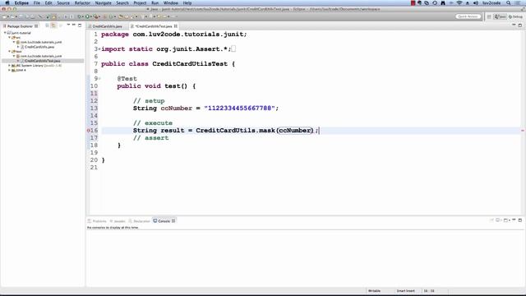Click the green Run button in toolbar
The width and height of the screenshot is (526, 296).
87,16
